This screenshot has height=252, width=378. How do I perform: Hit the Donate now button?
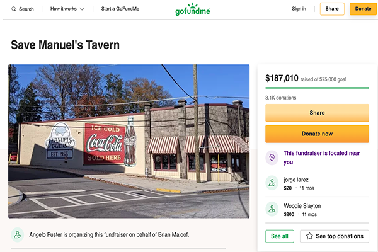click(317, 134)
